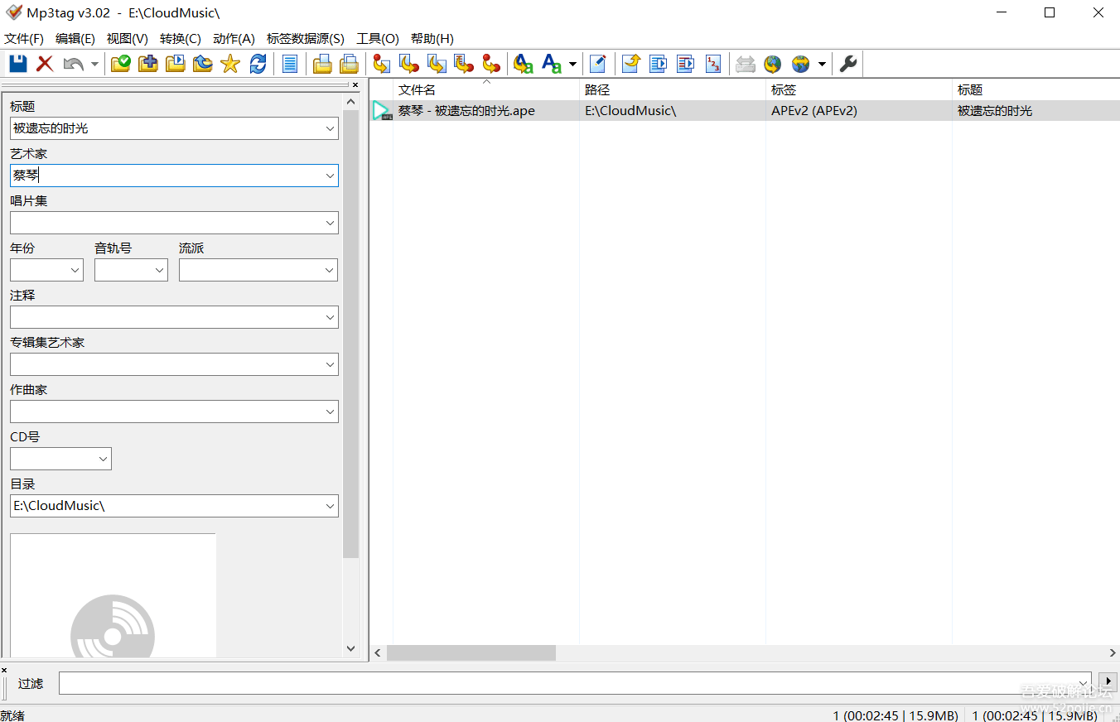Screen dimensions: 1120x722
Task: Sort by the 路径 column header
Action: click(673, 89)
